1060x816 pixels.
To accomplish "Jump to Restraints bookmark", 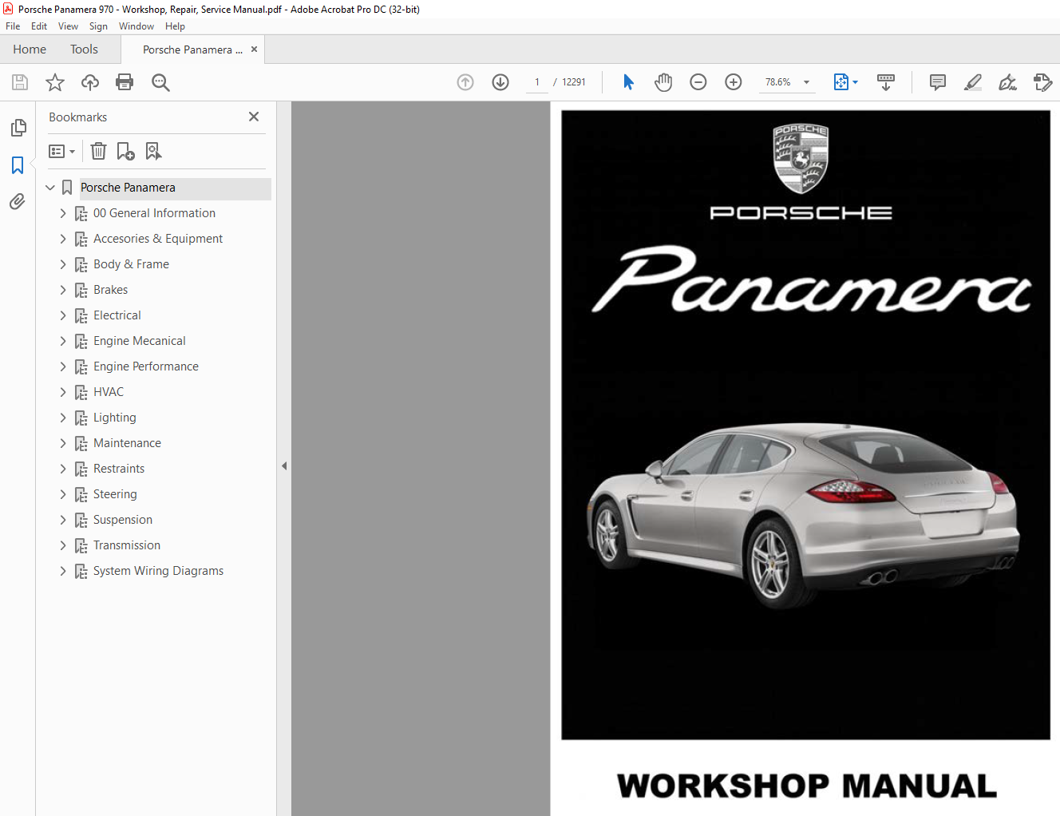I will (119, 469).
